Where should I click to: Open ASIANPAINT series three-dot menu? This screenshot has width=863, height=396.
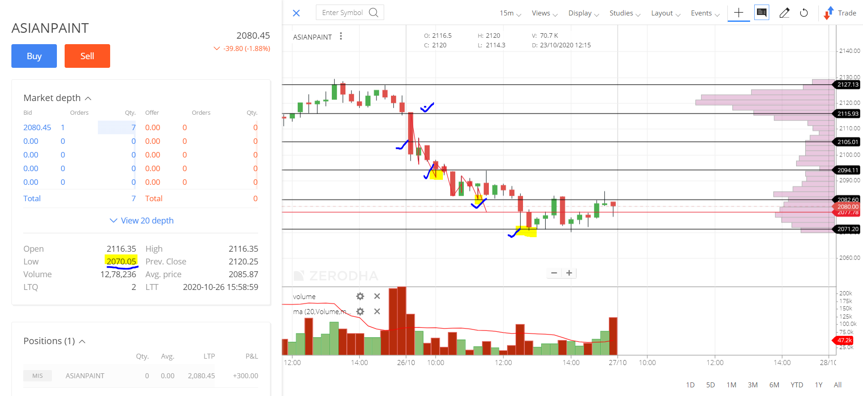tap(341, 36)
